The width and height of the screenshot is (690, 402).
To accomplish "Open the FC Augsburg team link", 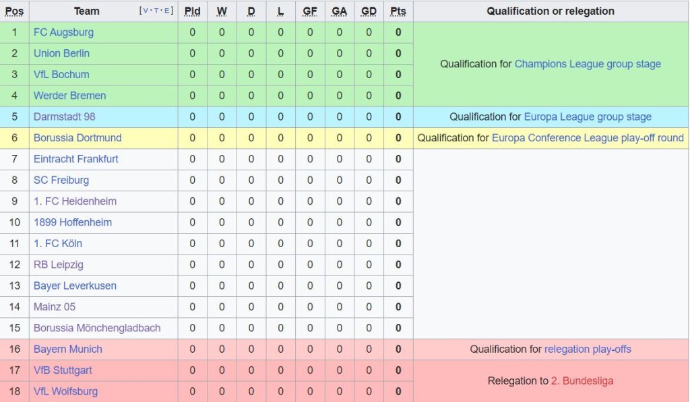I will pos(63,32).
